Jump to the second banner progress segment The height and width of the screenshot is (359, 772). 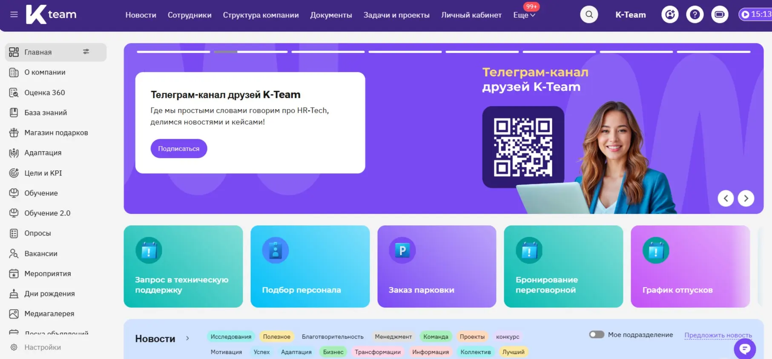click(251, 52)
